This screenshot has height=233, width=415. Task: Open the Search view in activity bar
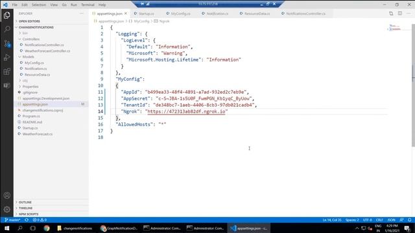tap(7, 29)
